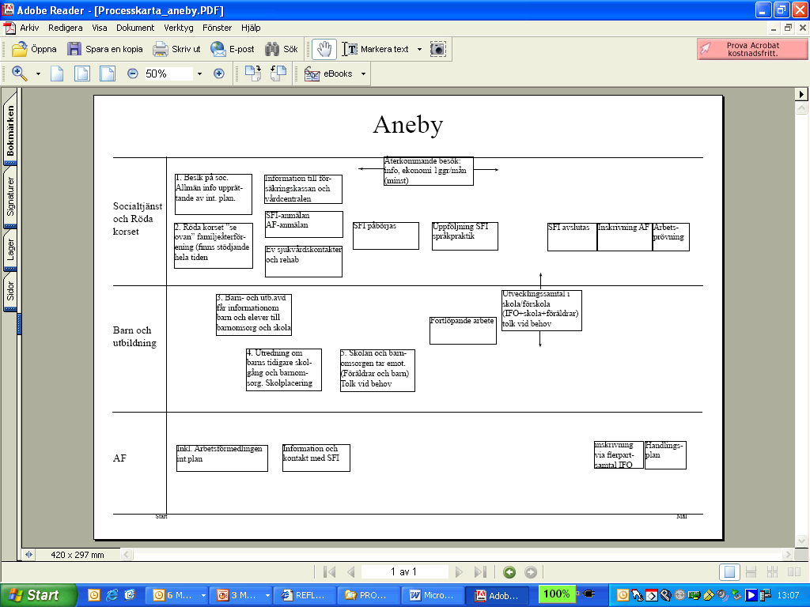Open the Dokument menu
The width and height of the screenshot is (810, 607).
tap(135, 28)
